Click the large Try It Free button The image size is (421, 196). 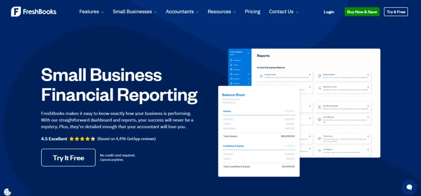68,158
